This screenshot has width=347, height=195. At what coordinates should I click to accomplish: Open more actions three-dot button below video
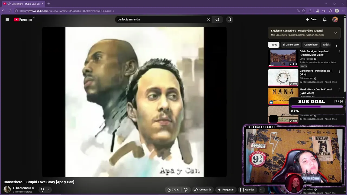[262, 190]
